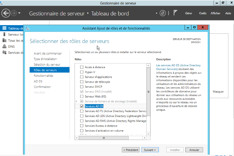Click the wizard title bar icon
Viewport: 234px width, 156px height.
click(x=27, y=28)
